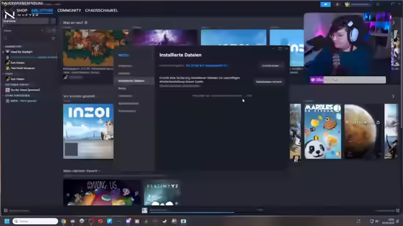Open the inZOI recently played thumbnail
Image resolution: width=403 pixels, height=226 pixels.
(88, 131)
